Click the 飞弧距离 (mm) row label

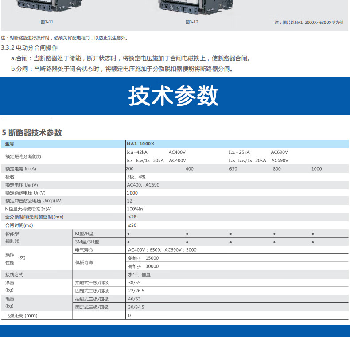(x=21, y=316)
